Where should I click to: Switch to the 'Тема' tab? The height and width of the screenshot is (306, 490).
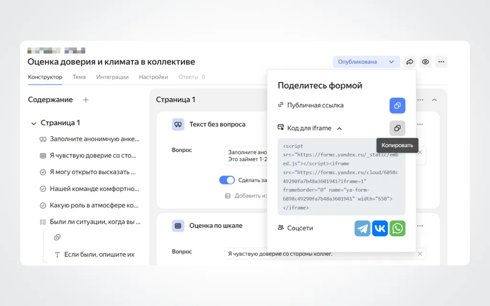[x=79, y=77]
